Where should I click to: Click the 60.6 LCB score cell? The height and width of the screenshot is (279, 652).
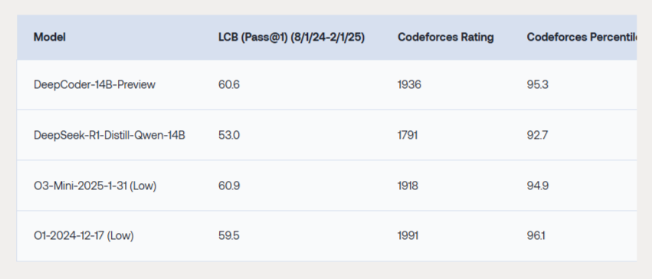[x=229, y=85]
